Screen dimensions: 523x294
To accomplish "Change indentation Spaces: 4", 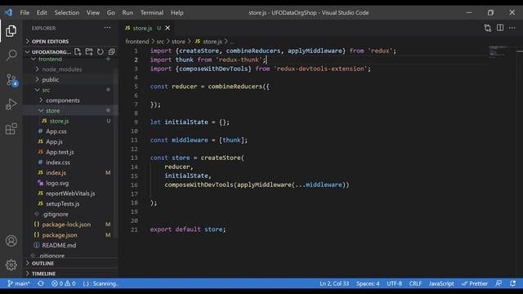I will click(368, 283).
